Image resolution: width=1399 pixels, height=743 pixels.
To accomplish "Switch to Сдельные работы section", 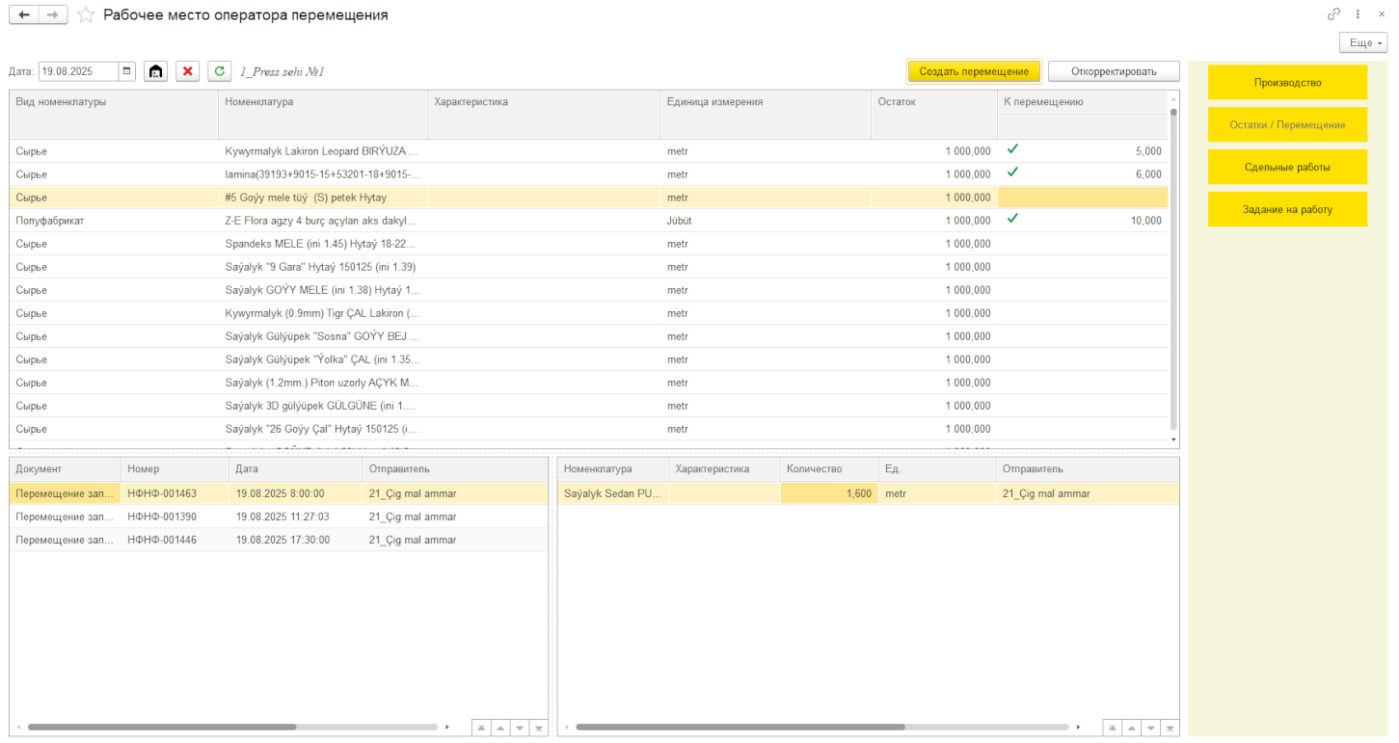I will (x=1287, y=167).
